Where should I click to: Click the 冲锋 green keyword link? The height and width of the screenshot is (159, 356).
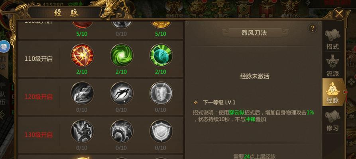click(250, 119)
